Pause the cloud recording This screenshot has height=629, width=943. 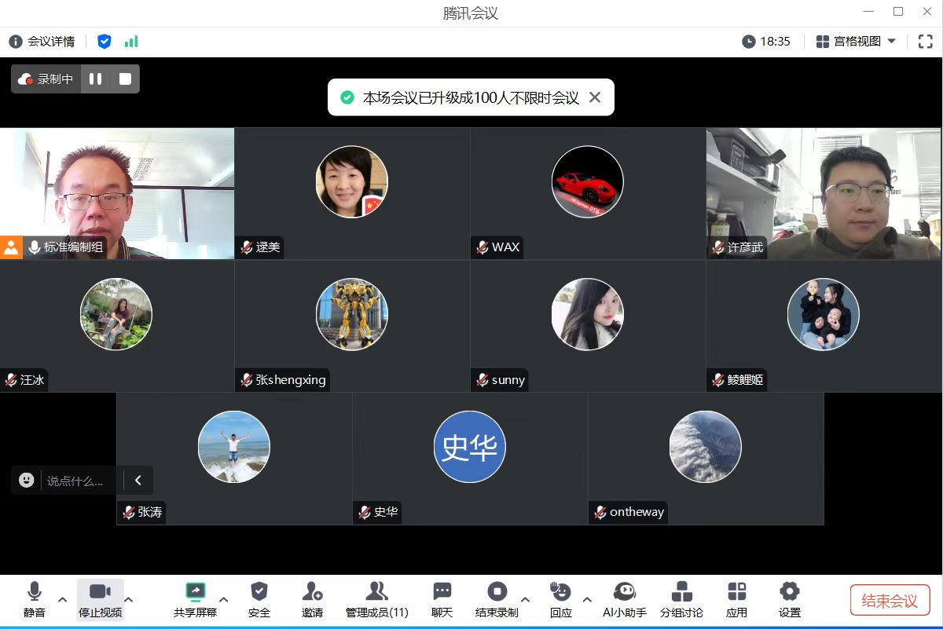coord(96,79)
